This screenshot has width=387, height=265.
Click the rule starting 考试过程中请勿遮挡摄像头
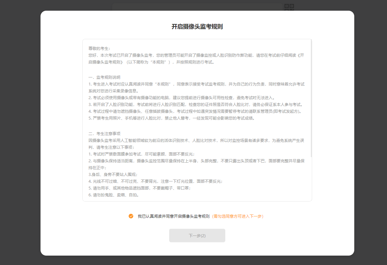[195, 111]
